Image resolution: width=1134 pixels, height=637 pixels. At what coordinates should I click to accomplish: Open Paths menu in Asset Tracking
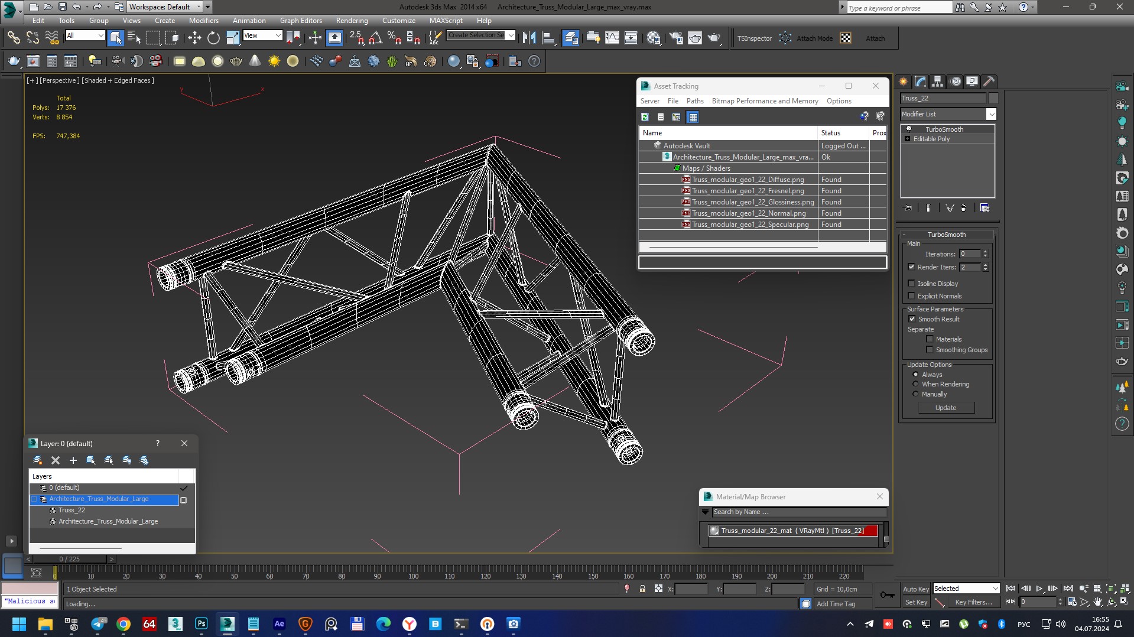pyautogui.click(x=695, y=101)
